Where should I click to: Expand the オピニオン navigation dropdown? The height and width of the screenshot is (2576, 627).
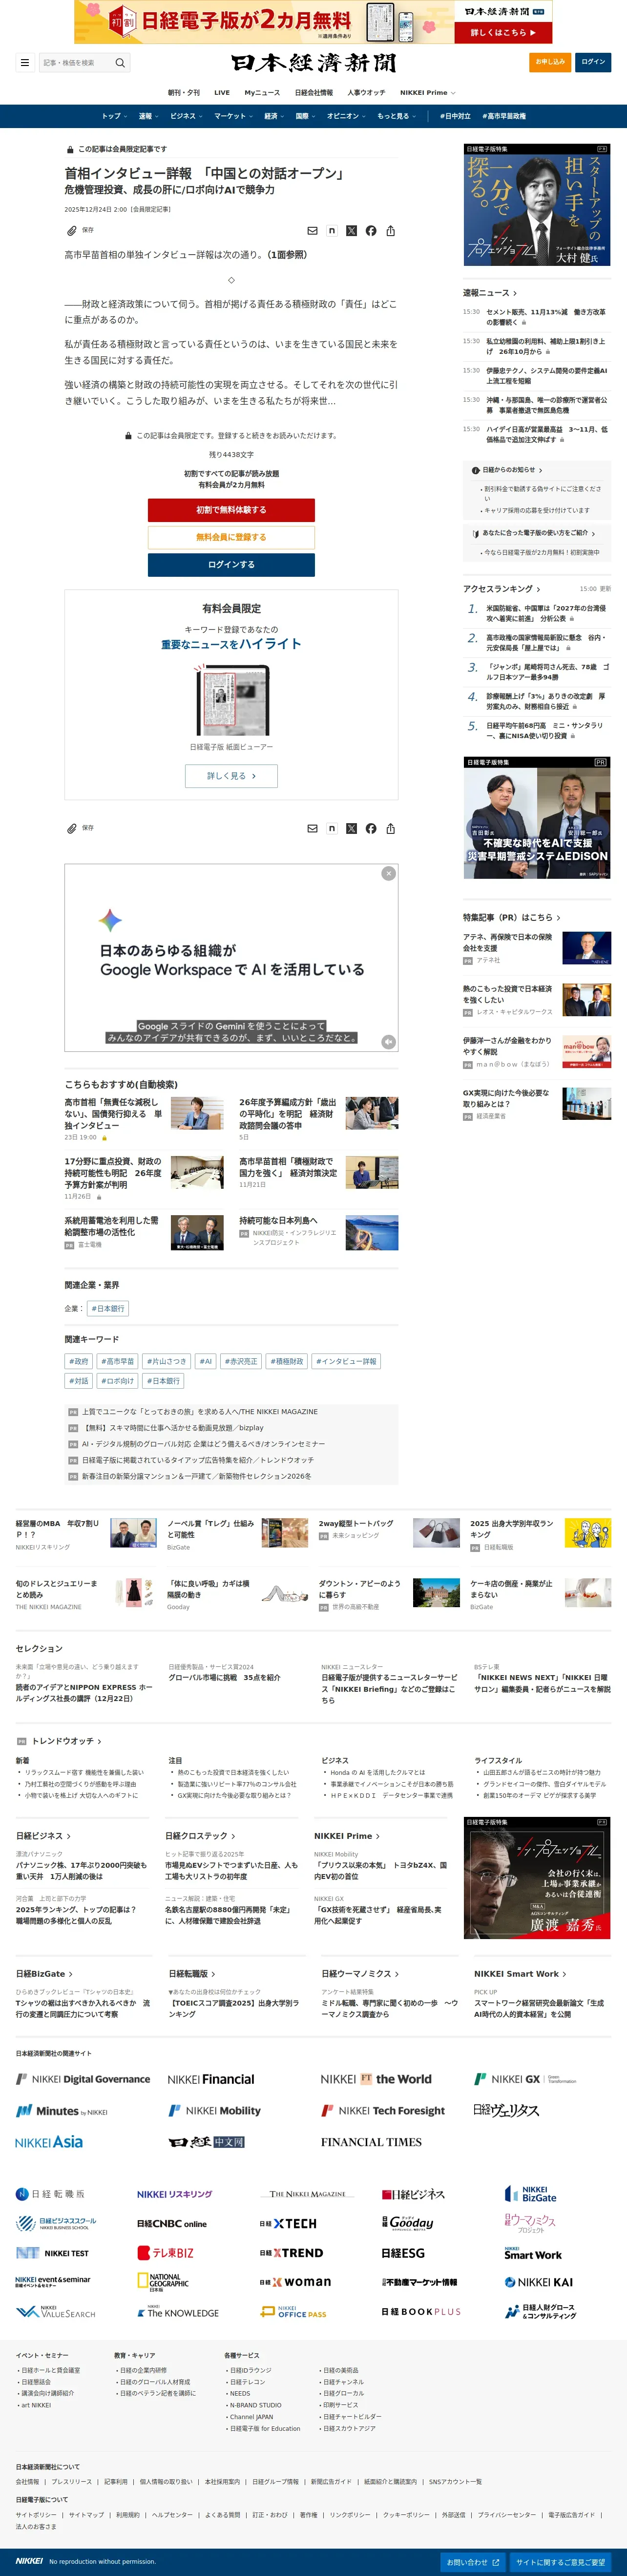pyautogui.click(x=346, y=116)
